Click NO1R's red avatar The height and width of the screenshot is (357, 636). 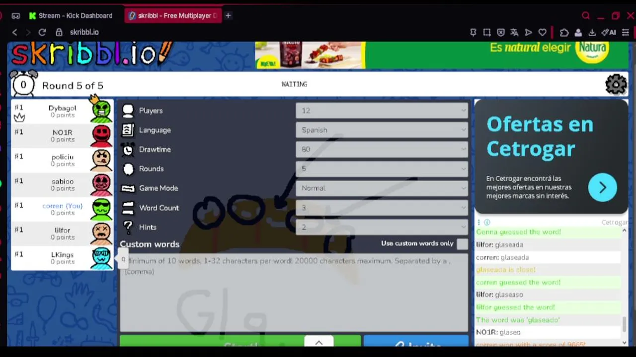click(101, 135)
